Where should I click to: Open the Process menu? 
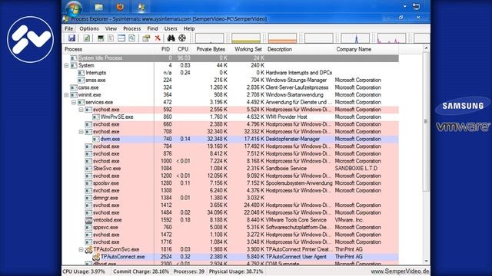click(131, 28)
